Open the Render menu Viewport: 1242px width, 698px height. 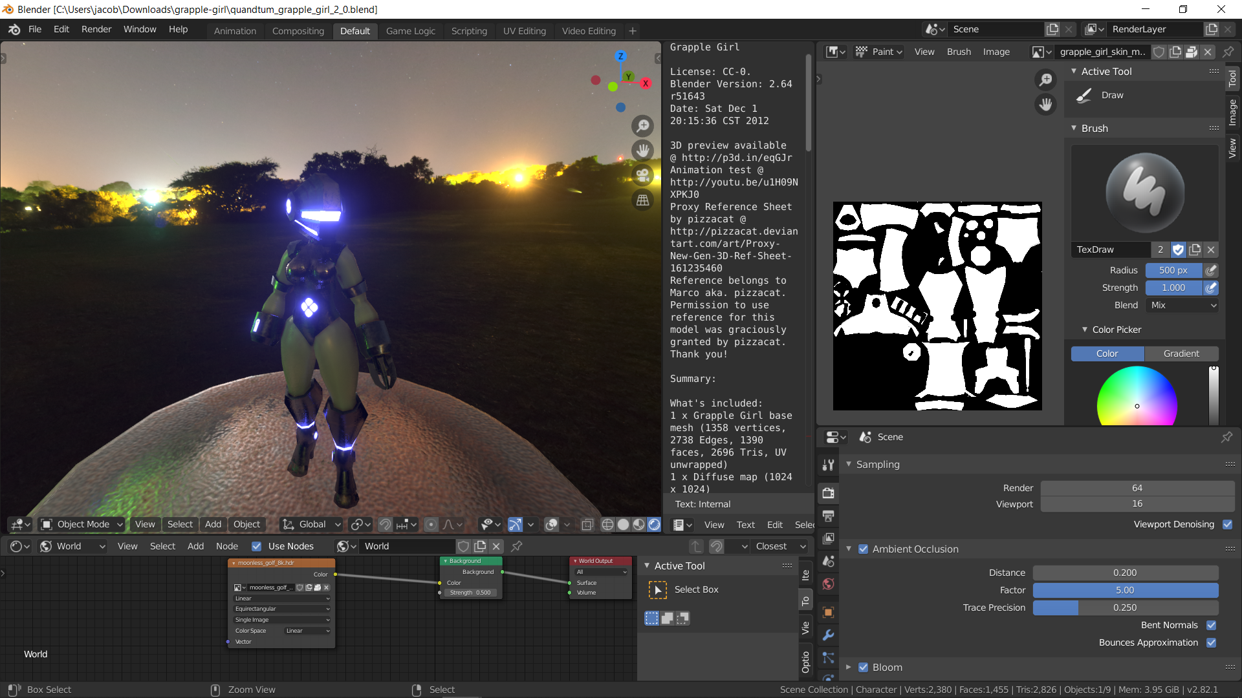96,29
